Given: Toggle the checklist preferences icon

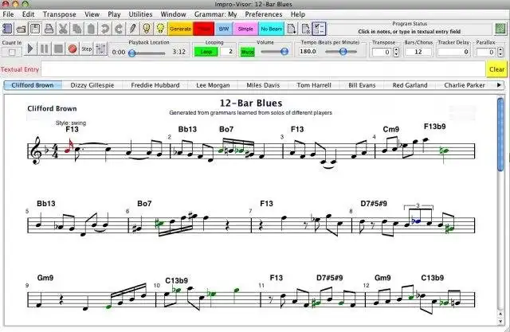Looking at the screenshot, I should coord(319,29).
